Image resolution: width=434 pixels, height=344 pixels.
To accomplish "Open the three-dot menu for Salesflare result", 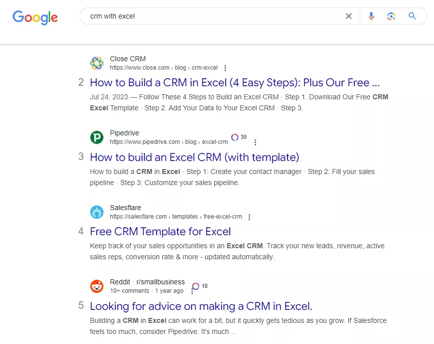I will pyautogui.click(x=249, y=217).
